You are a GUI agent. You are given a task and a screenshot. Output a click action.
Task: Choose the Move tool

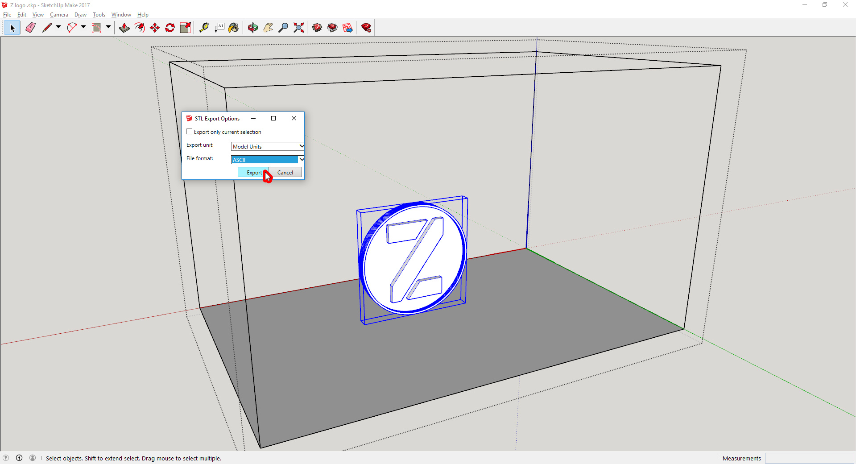pos(155,28)
